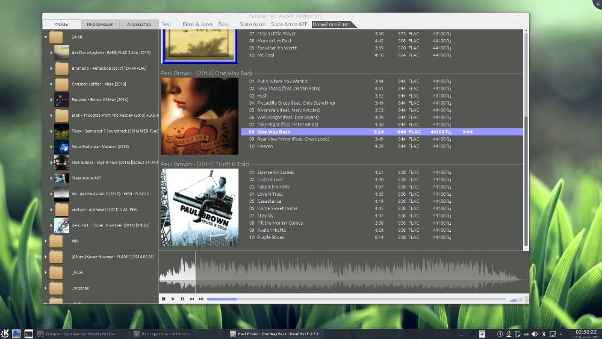Select track 01 Put It Where You Want It

pos(382,81)
